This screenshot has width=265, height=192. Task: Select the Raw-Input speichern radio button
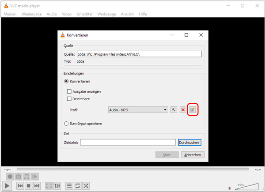[x=66, y=124]
